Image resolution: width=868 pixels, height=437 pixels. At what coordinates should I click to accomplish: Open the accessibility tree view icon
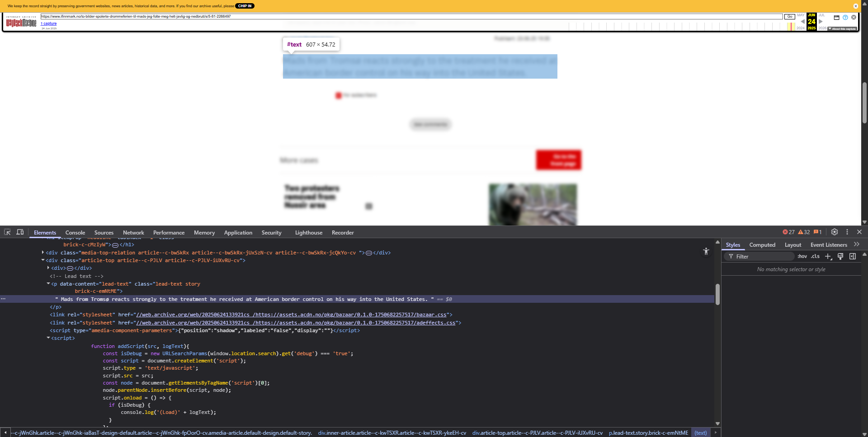pyautogui.click(x=706, y=251)
